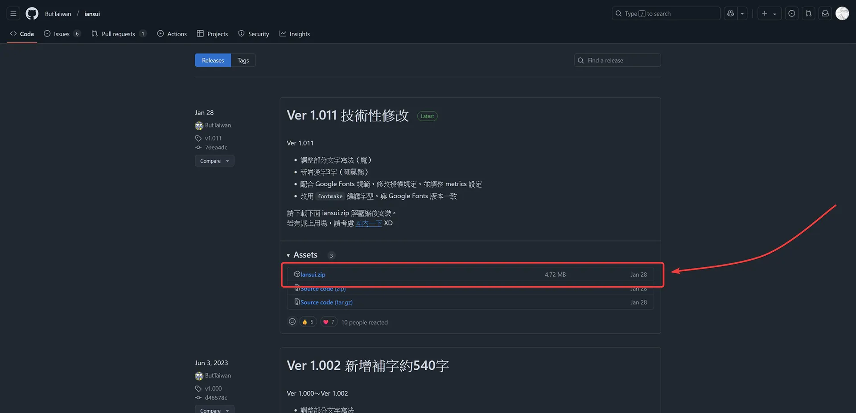Screen dimensions: 856x413
Task: Download Source code (tar.gz)
Action: click(x=326, y=303)
